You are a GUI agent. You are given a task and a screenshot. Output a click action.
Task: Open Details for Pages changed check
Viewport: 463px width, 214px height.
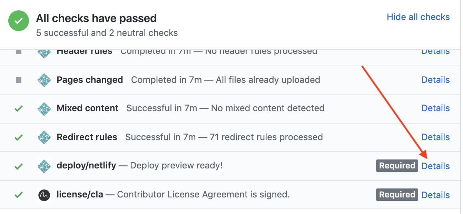coord(435,80)
